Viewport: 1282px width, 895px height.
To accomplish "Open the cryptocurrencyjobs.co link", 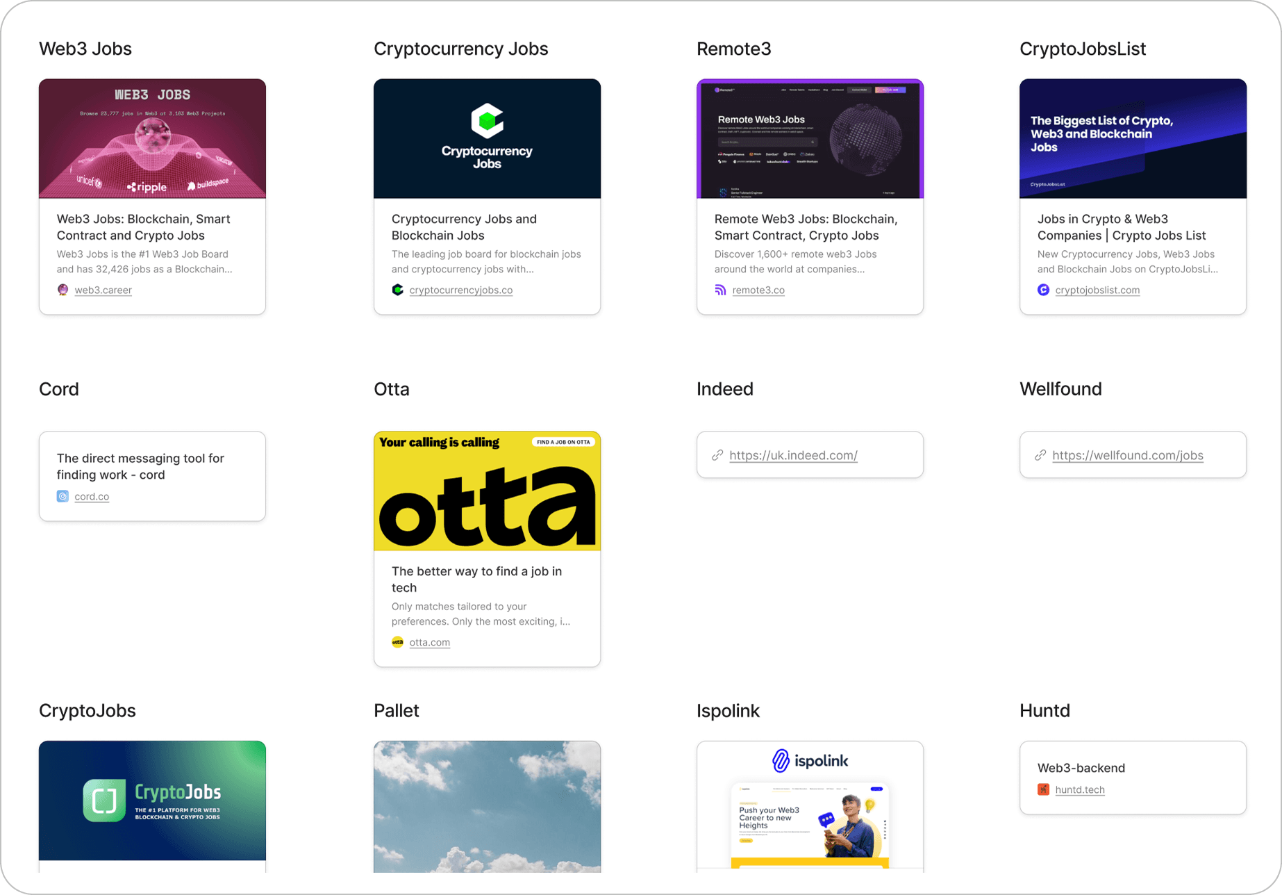I will coord(461,290).
